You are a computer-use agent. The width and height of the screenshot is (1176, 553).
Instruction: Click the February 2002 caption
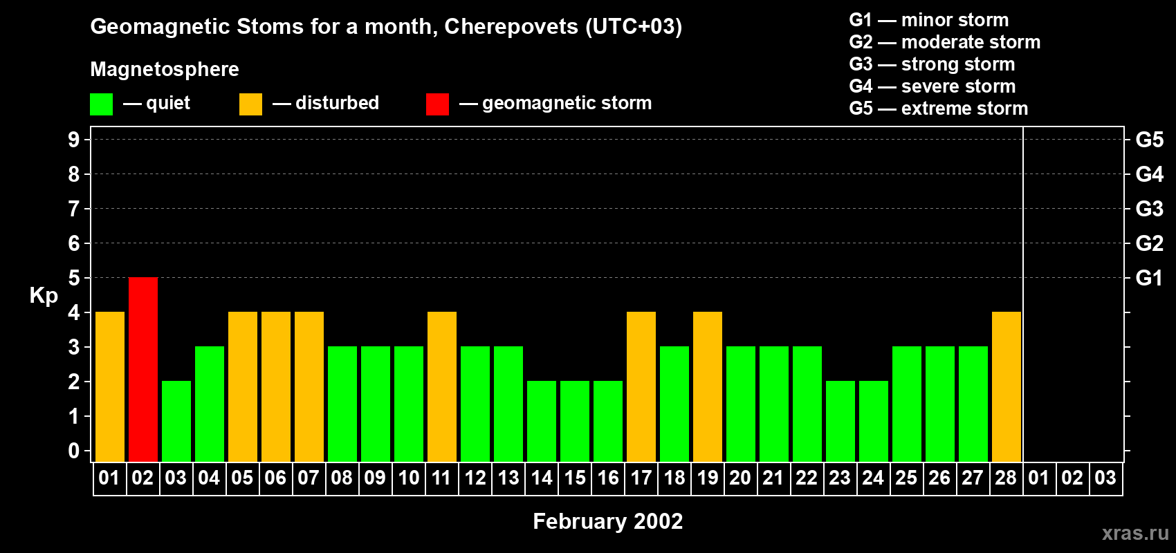pos(607,521)
